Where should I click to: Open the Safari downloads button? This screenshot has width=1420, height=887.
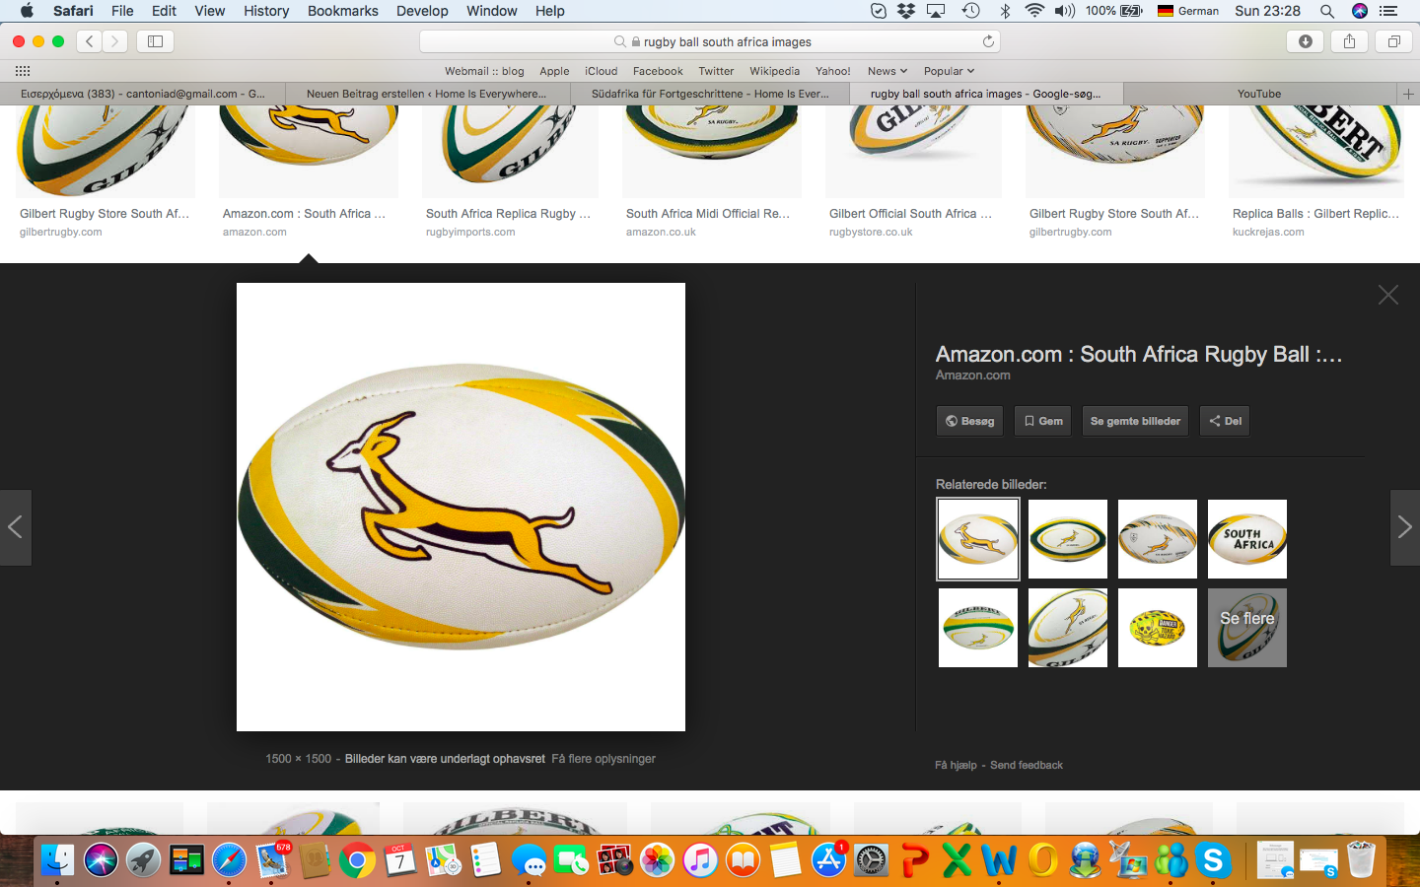click(x=1306, y=41)
